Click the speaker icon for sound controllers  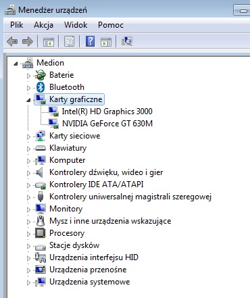tap(39, 172)
